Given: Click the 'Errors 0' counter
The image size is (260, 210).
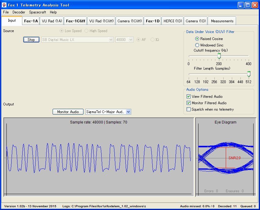Looking at the screenshot, I should pos(211,191).
